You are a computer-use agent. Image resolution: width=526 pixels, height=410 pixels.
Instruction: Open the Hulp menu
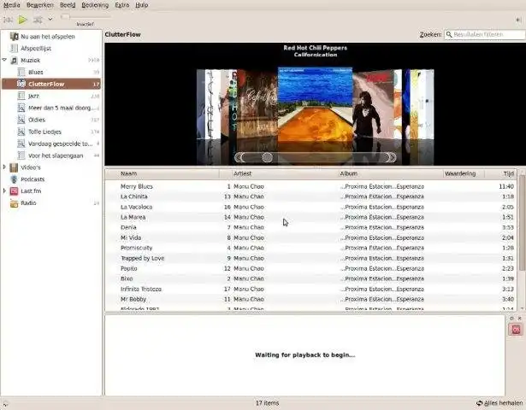pos(142,5)
